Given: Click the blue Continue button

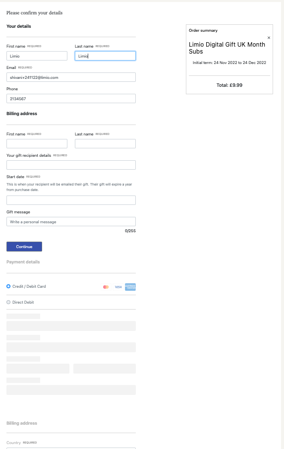Looking at the screenshot, I should [24, 247].
